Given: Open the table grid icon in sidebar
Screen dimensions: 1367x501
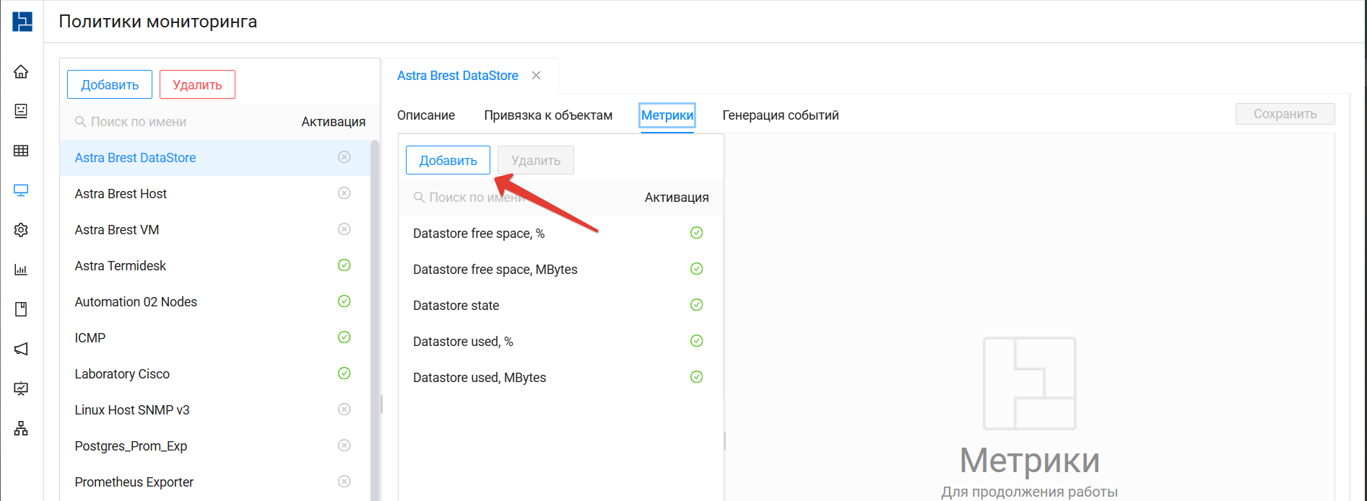Looking at the screenshot, I should [x=21, y=151].
